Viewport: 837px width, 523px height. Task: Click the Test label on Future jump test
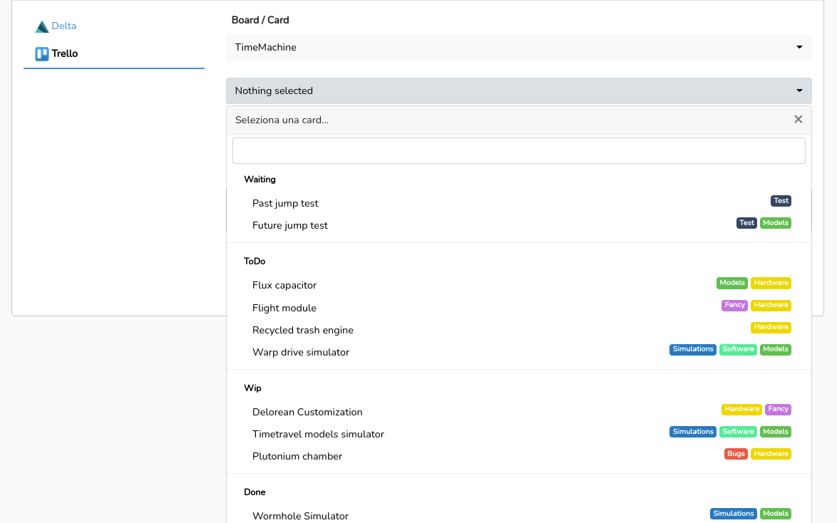click(746, 222)
